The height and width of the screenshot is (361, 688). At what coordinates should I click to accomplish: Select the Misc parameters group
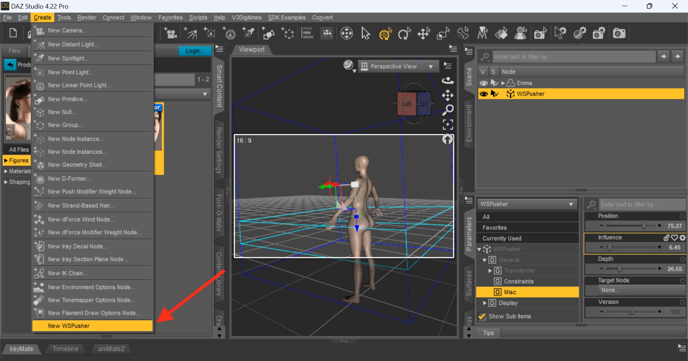point(527,292)
